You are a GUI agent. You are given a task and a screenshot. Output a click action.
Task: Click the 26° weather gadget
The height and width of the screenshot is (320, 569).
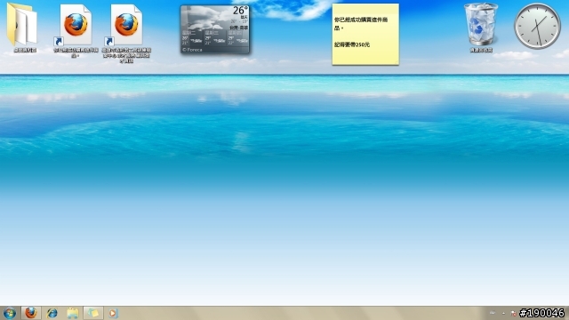click(x=215, y=29)
